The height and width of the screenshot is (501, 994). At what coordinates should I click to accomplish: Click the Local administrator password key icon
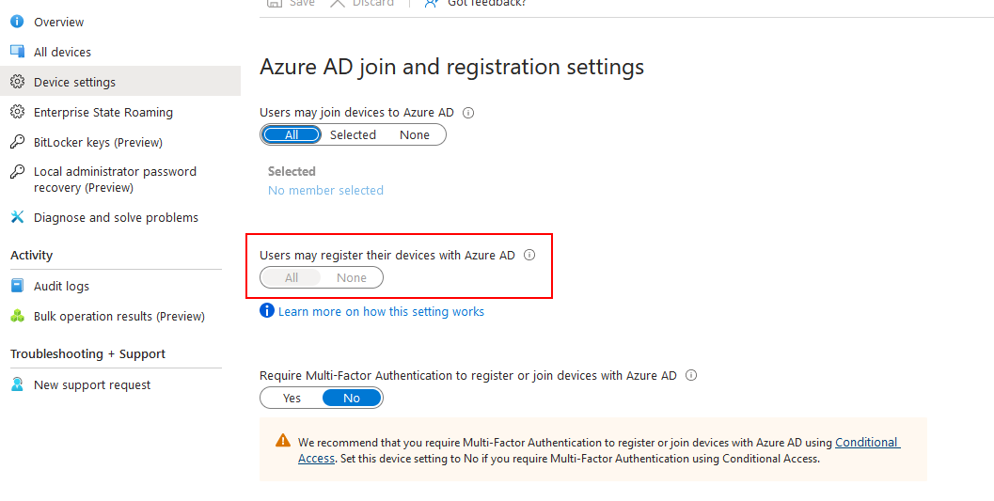17,172
